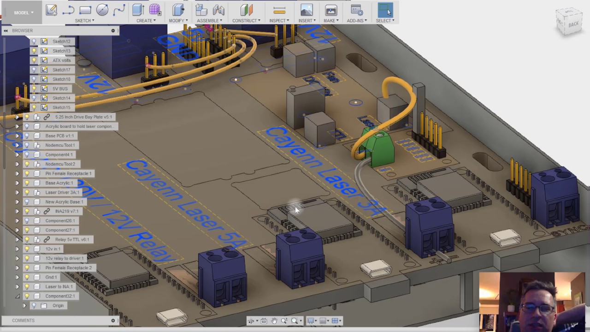The width and height of the screenshot is (590, 332).
Task: Open the INSERT menu
Action: click(307, 21)
